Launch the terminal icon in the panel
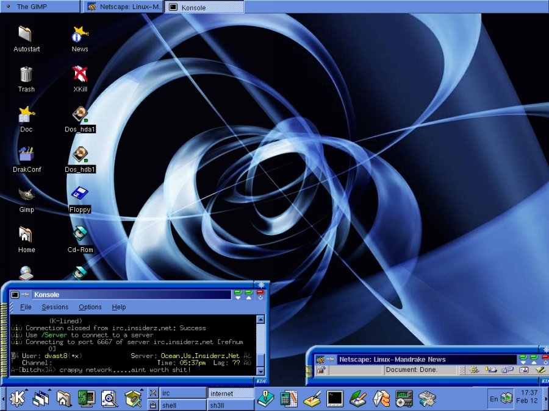The width and height of the screenshot is (549, 411). click(x=335, y=398)
